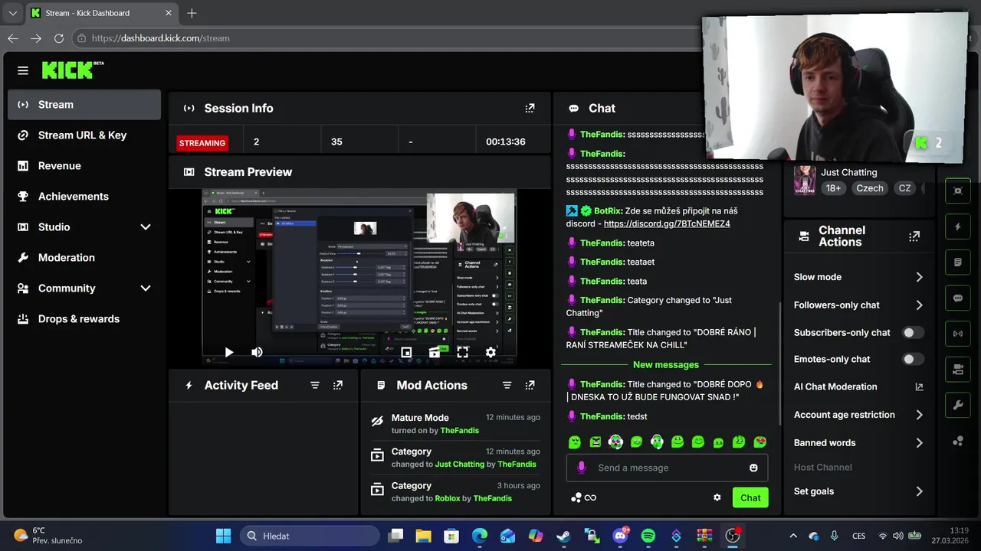
Task: Pop out the Session Info panel
Action: (530, 109)
